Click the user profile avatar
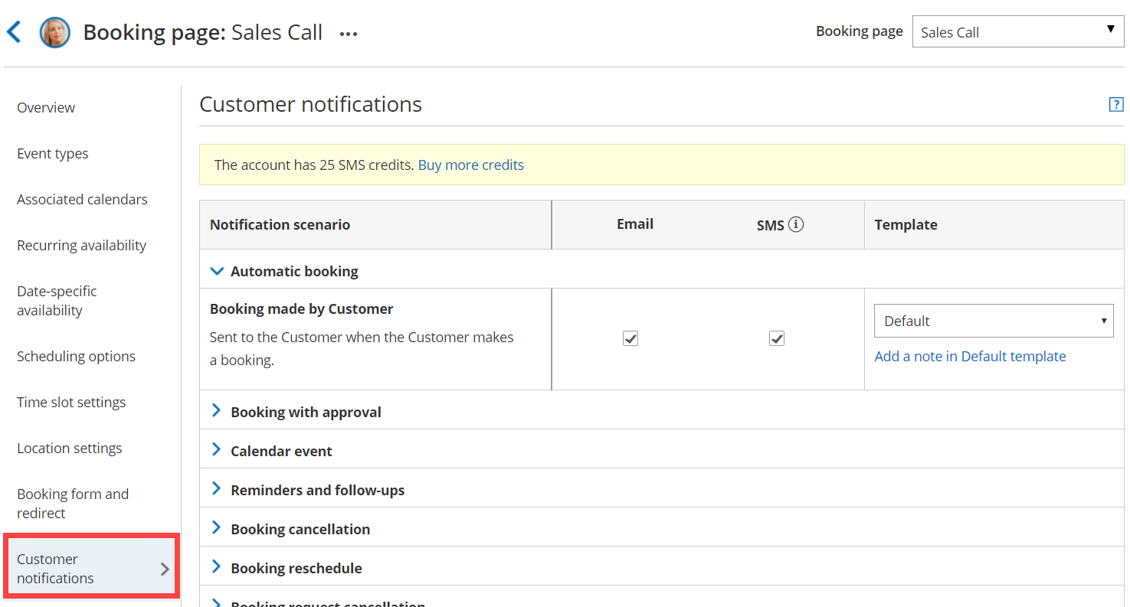The width and height of the screenshot is (1130, 607). pos(55,33)
